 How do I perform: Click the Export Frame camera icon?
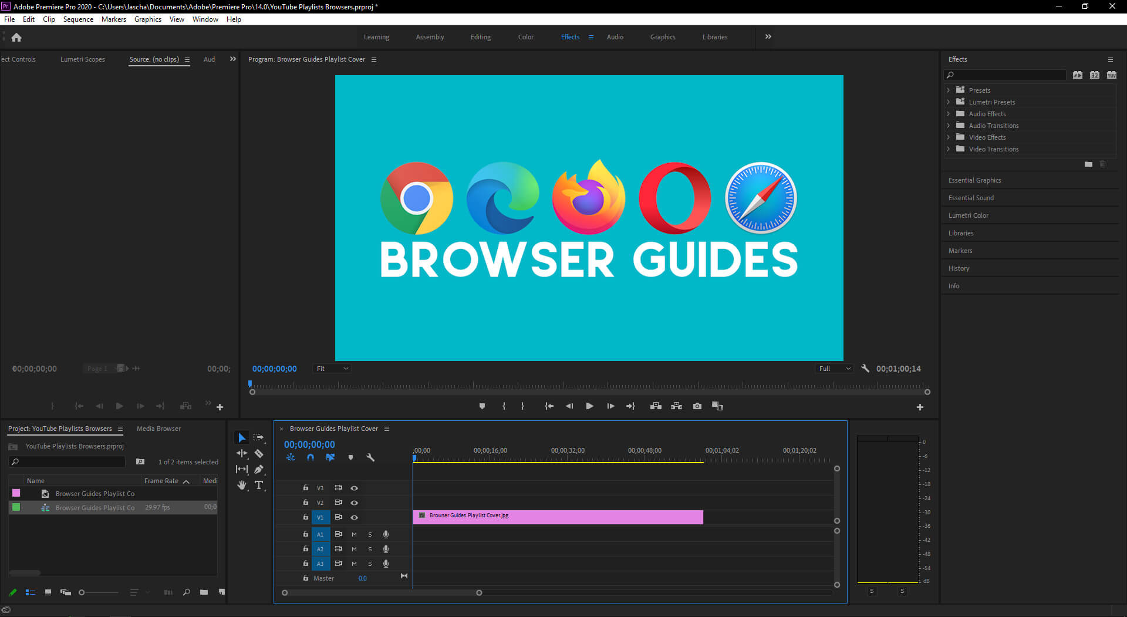coord(697,406)
